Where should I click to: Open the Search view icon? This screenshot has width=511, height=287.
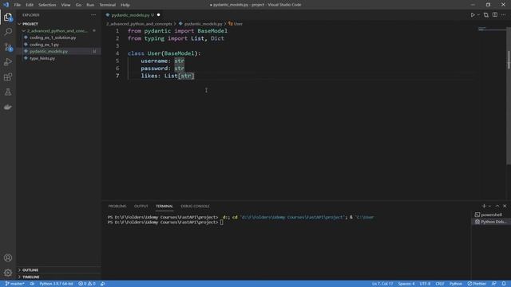8,32
